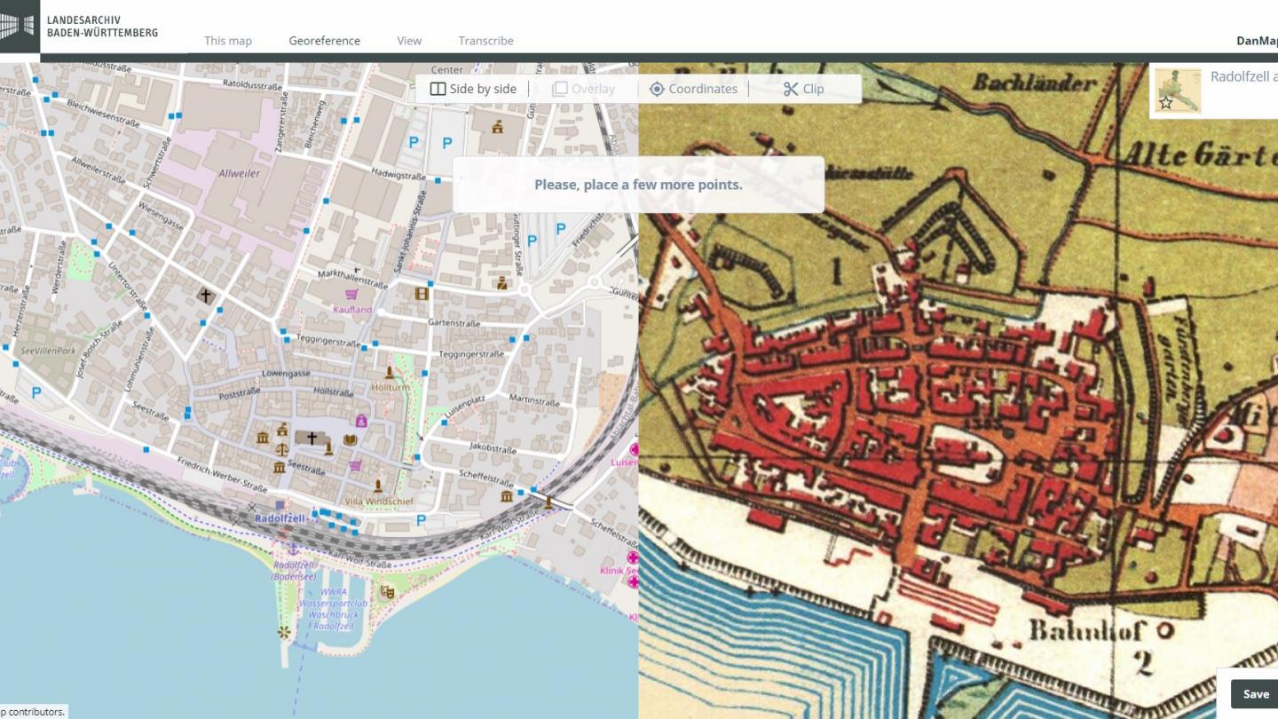Click the church cross icon near Unterstorstraße
The height and width of the screenshot is (719, 1278).
pos(206,296)
